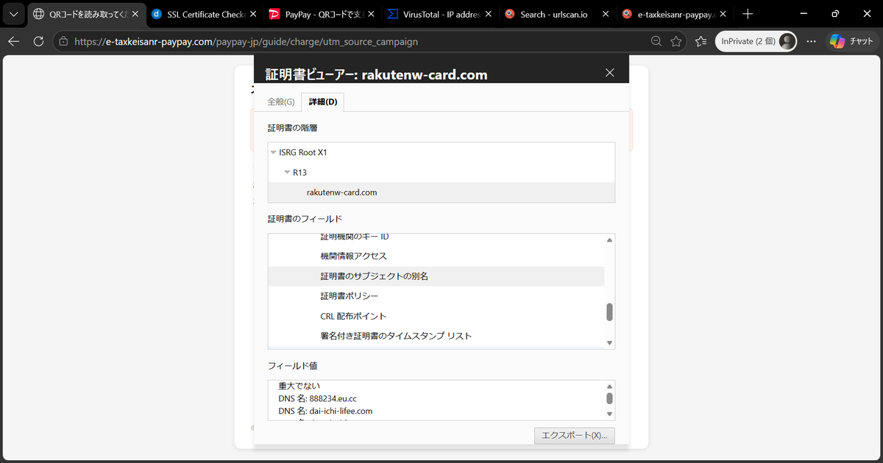Click fields list scroll up arrow
Viewport: 883px width, 463px height.
click(x=609, y=240)
